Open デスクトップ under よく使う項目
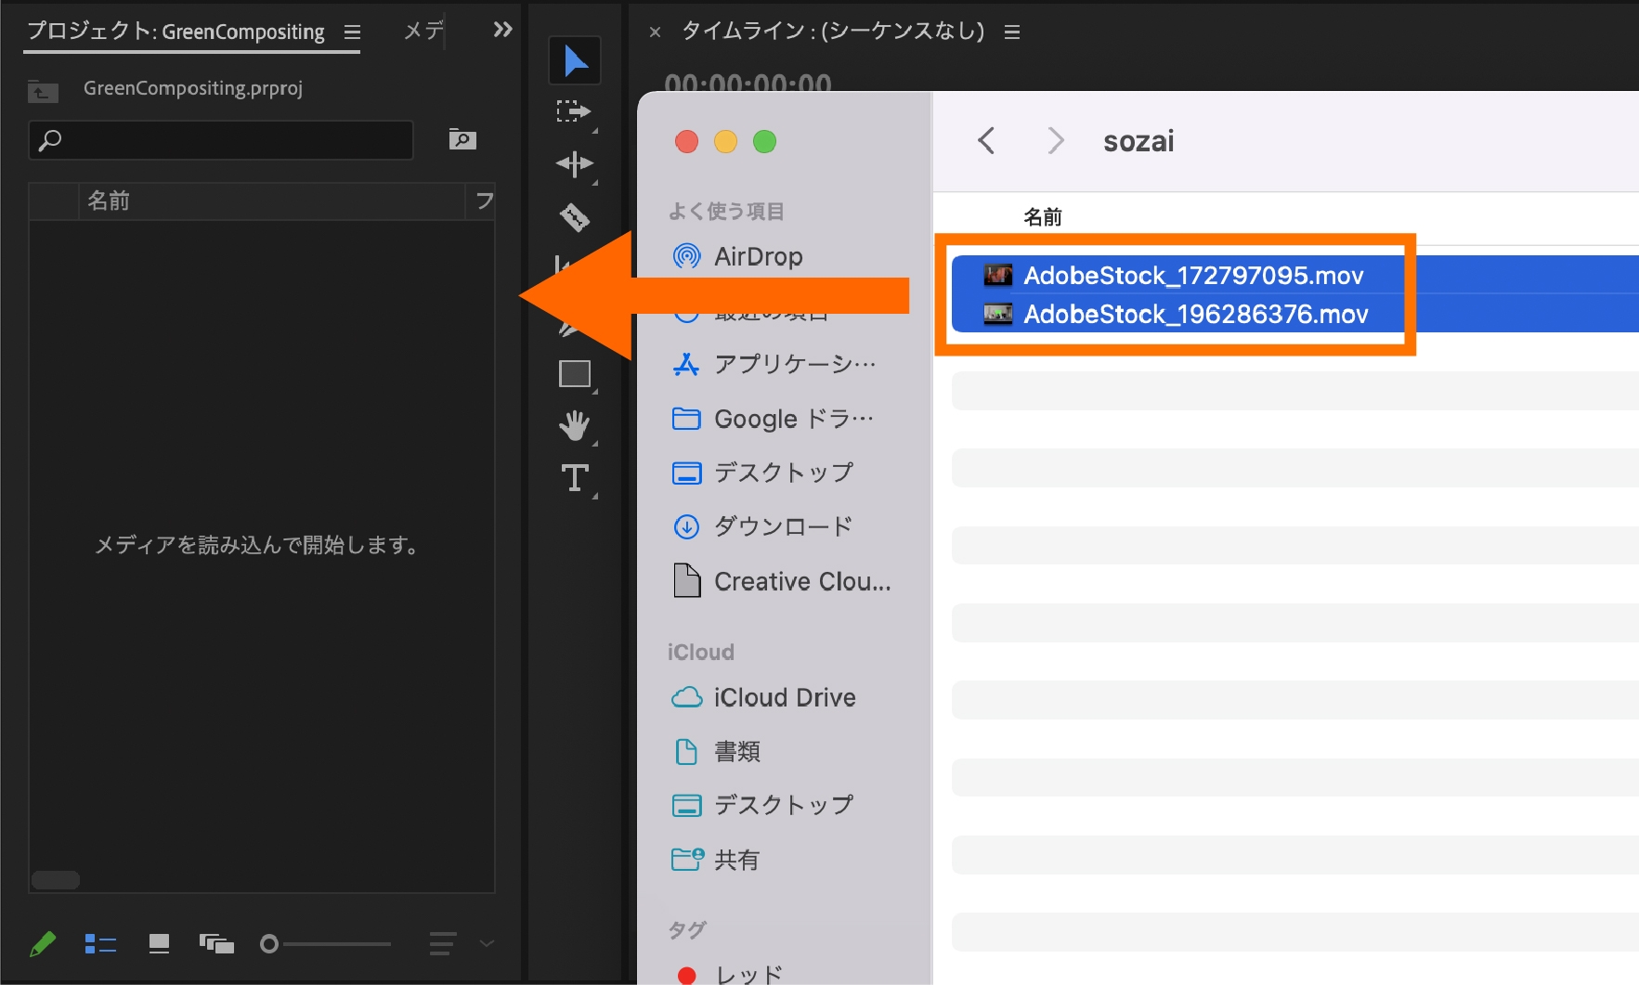Image resolution: width=1639 pixels, height=985 pixels. 762,473
